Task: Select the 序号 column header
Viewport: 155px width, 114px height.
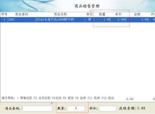Action: coord(4,14)
